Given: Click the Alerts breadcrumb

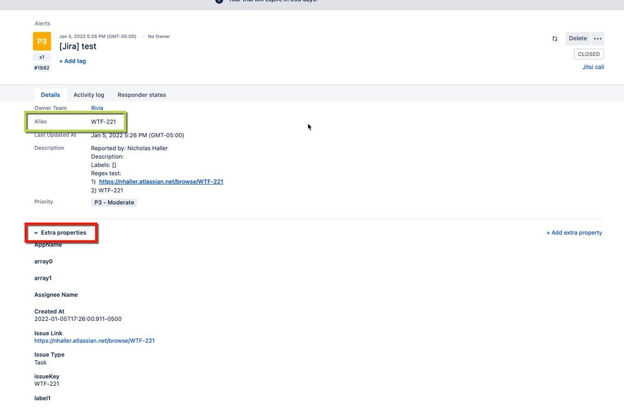Looking at the screenshot, I should (x=42, y=24).
